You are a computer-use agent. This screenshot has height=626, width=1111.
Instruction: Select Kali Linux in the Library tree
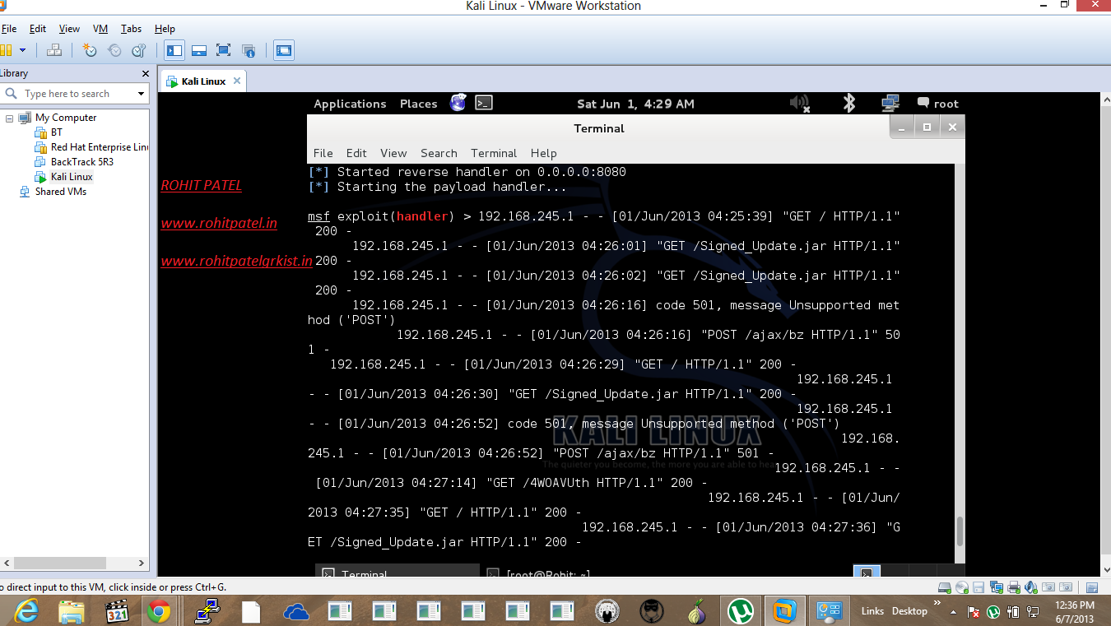pos(72,177)
